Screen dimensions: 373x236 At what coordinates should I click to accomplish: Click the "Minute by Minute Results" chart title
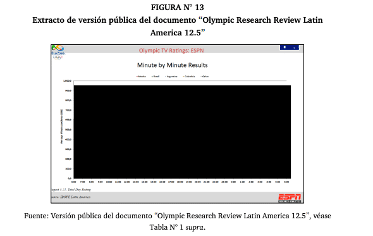click(172, 65)
